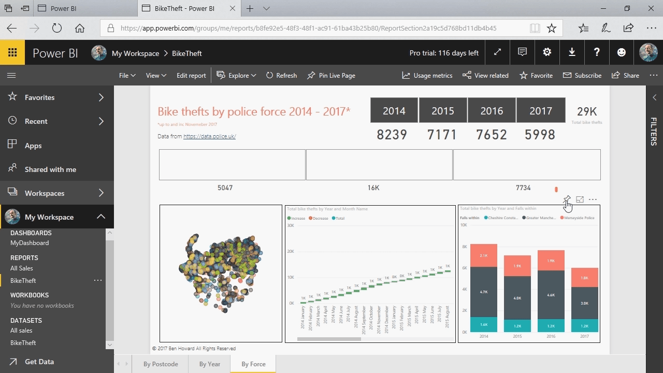Screen dimensions: 663x373
Task: Open the comments panel from the top bar
Action: 522,52
